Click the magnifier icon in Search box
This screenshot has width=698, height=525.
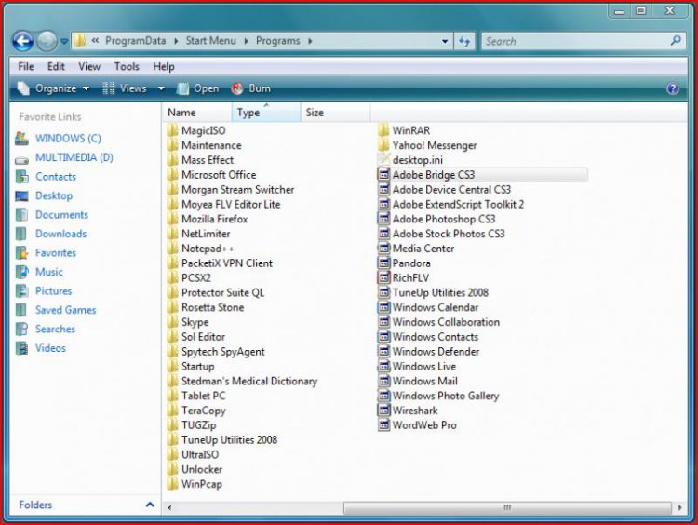tap(676, 41)
